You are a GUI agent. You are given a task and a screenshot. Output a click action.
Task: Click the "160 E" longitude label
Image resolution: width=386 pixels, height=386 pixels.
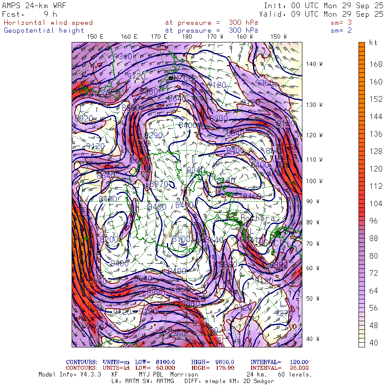point(129,37)
